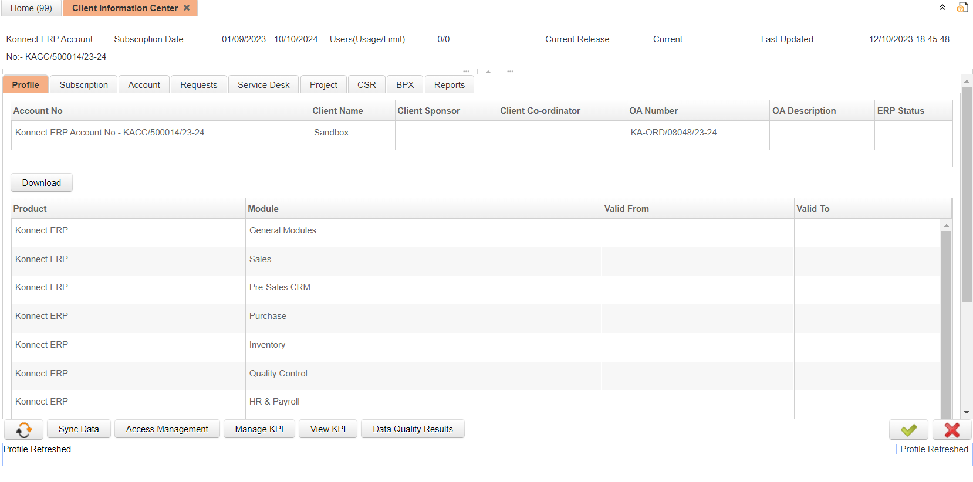Select the Home (99) tab
Screen dimensions: 973x482
31,8
